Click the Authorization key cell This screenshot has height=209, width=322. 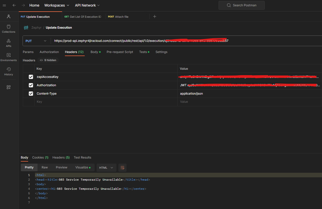click(106, 85)
